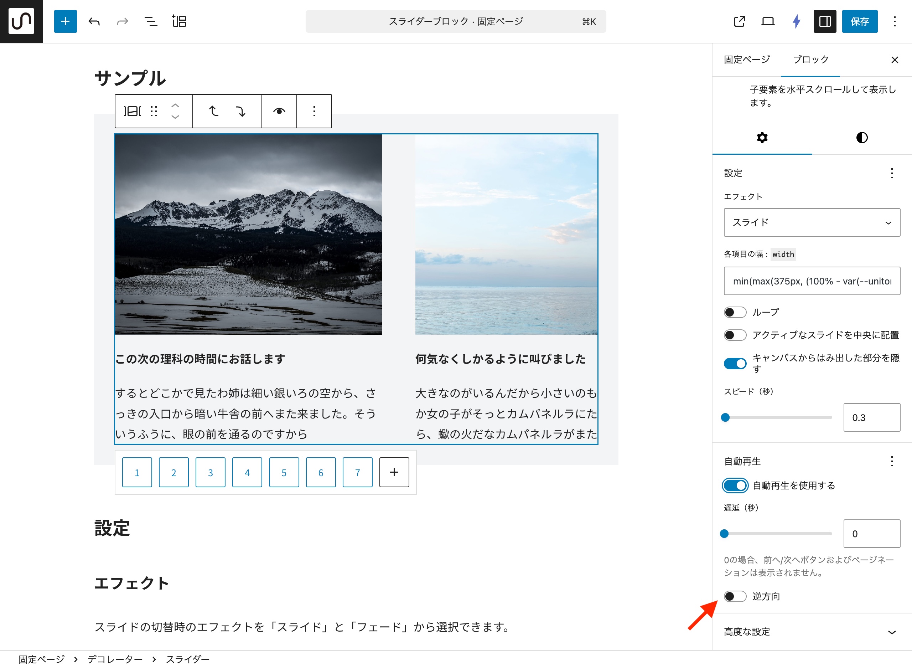Select the ブロック tab
The height and width of the screenshot is (668, 912).
[810, 60]
